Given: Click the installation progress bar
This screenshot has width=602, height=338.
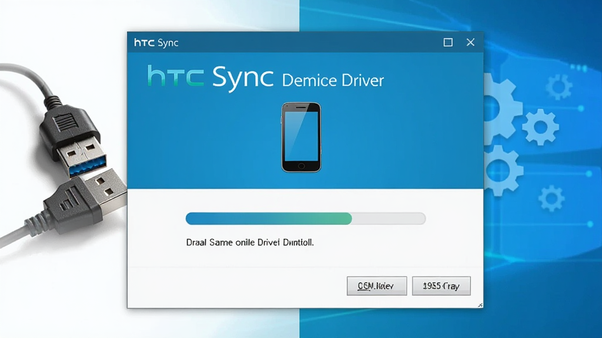Looking at the screenshot, I should pyautogui.click(x=306, y=218).
